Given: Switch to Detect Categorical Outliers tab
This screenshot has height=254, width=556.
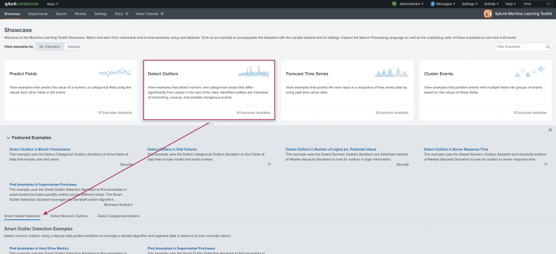Looking at the screenshot, I should pyautogui.click(x=118, y=216).
